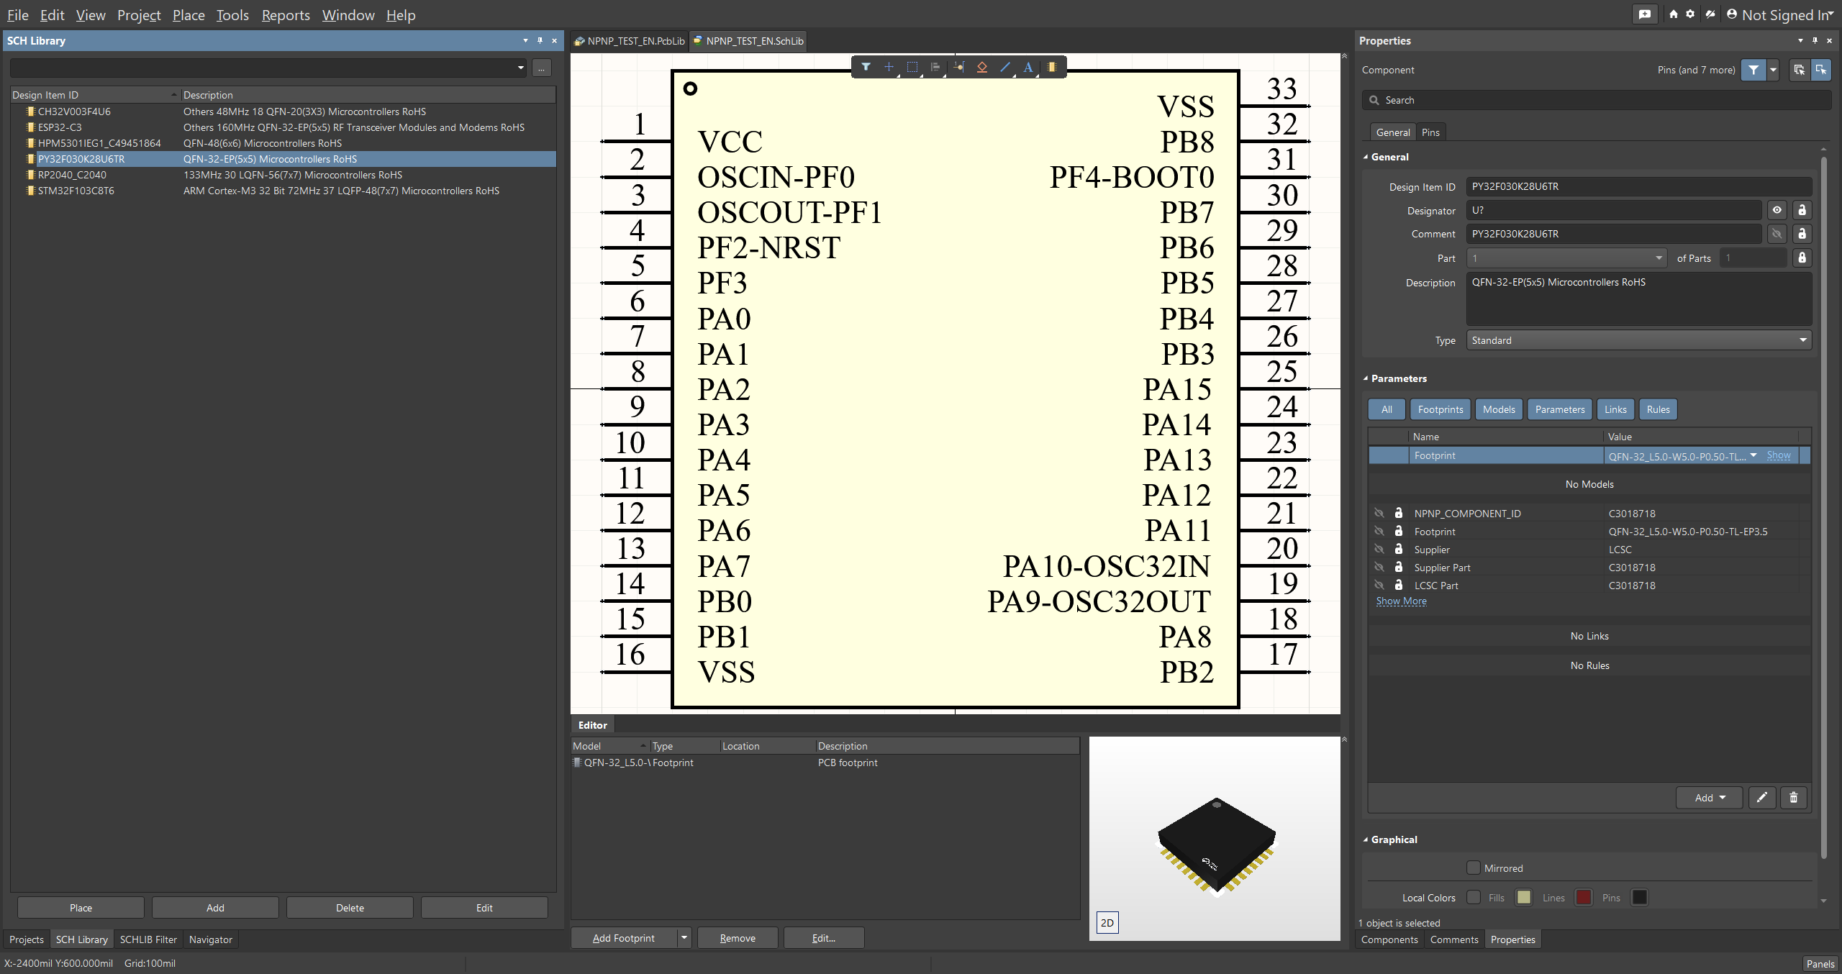Click the feedback speech-bubble icon

point(1645,14)
